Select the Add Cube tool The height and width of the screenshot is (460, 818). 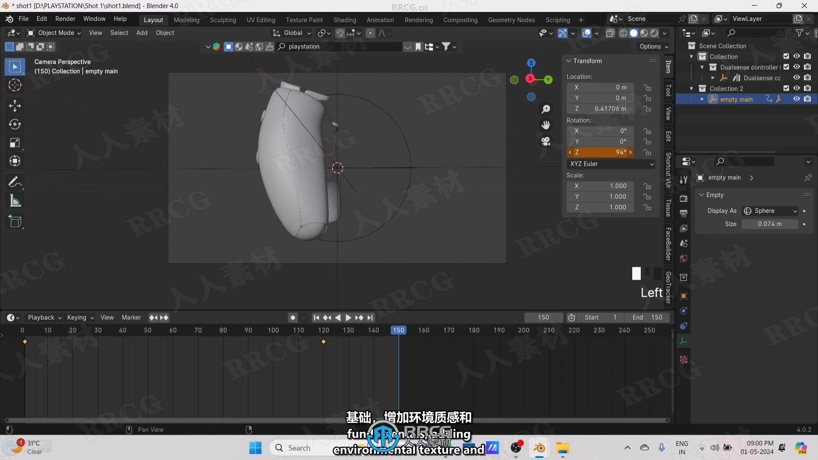15,221
